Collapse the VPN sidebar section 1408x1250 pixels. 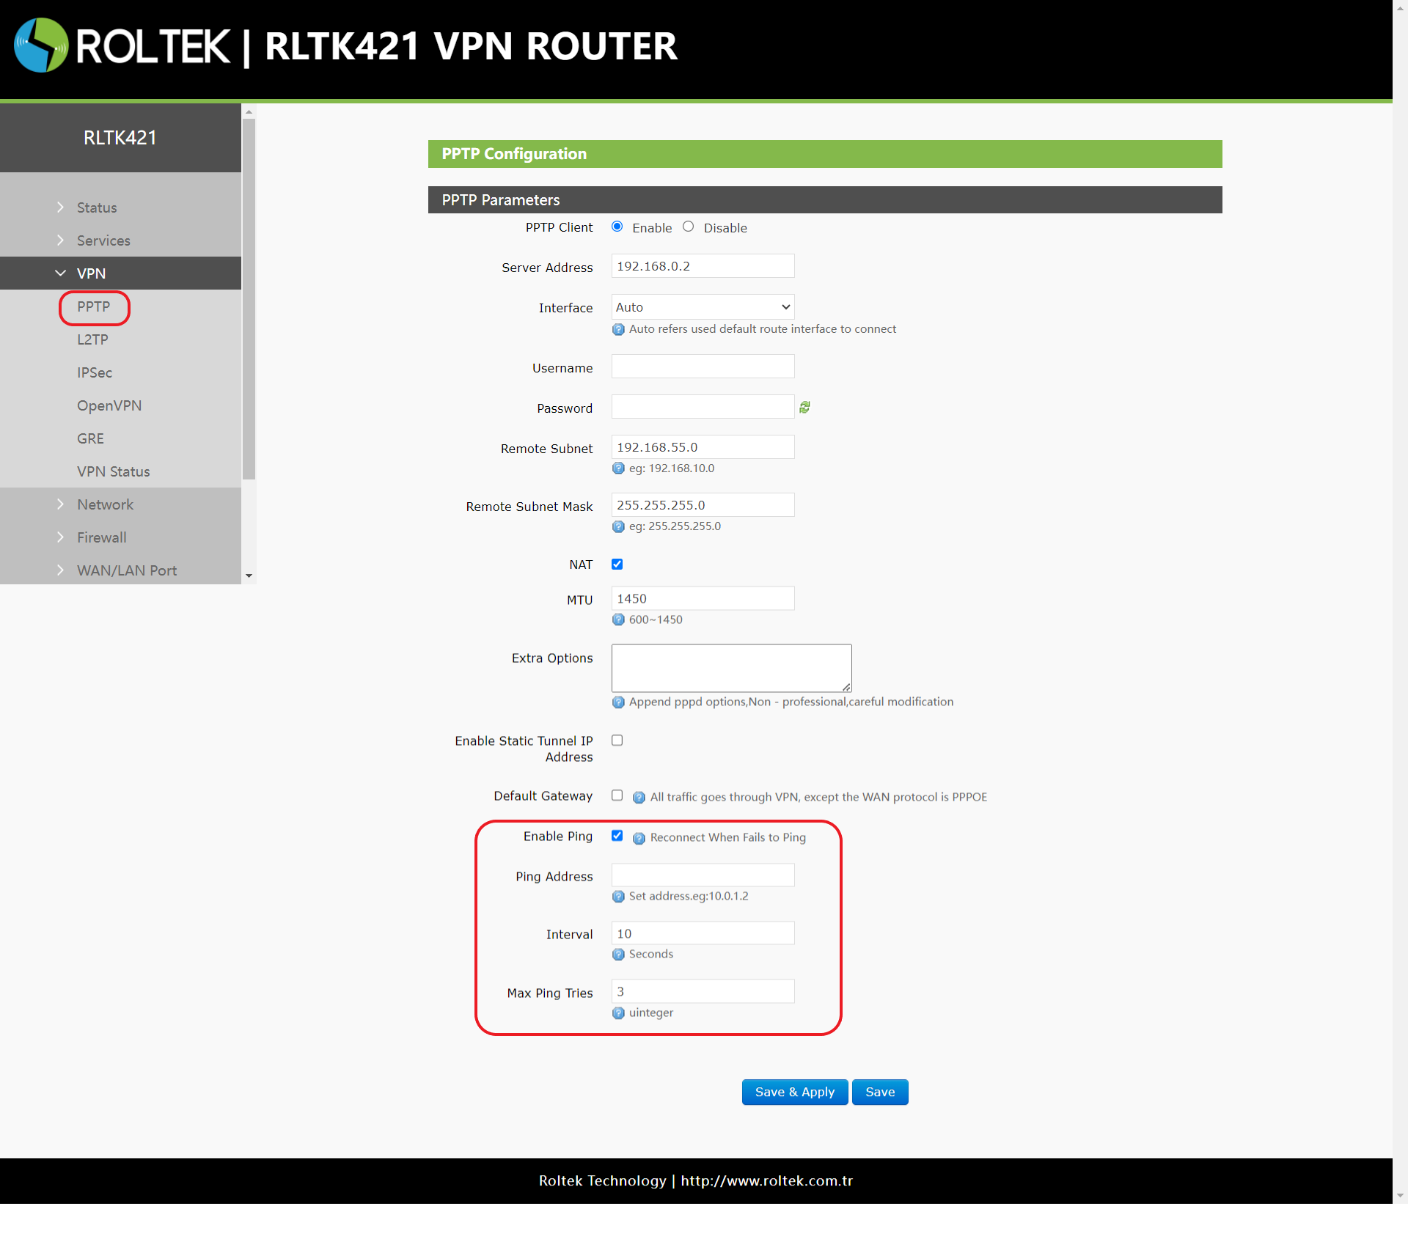coord(91,273)
